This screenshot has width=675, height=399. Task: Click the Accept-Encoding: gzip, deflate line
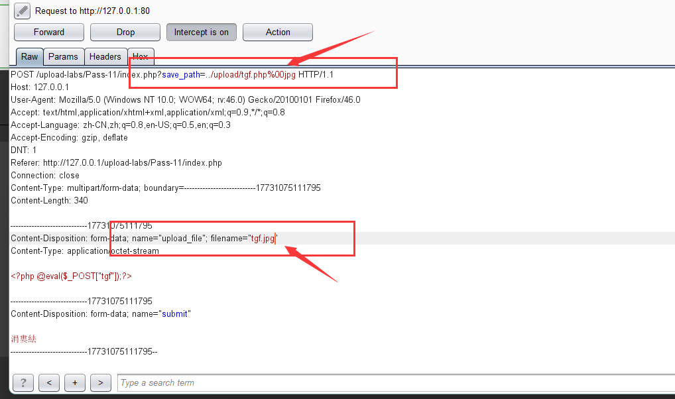70,138
